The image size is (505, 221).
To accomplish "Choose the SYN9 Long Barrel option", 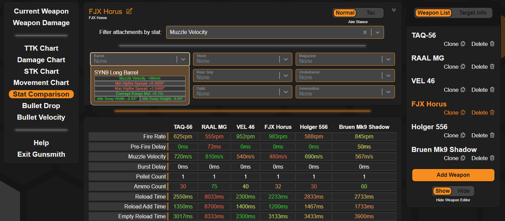I will (x=140, y=86).
